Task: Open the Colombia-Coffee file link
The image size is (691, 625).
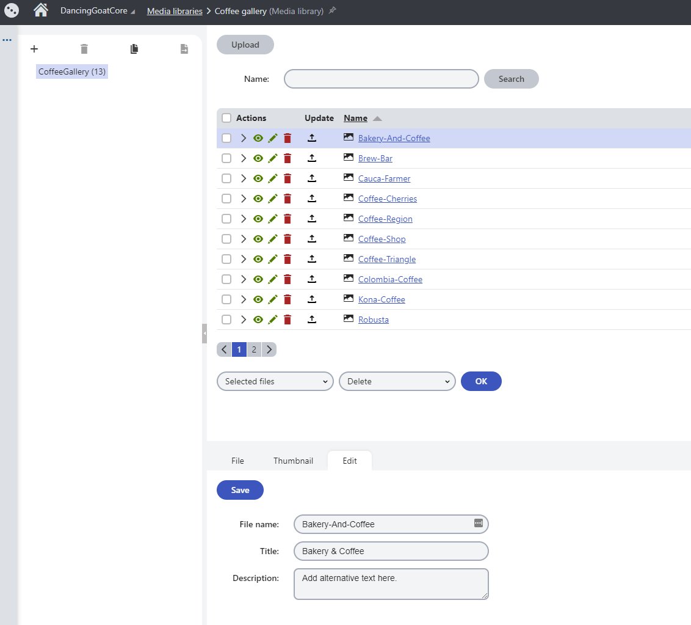Action: coord(390,279)
